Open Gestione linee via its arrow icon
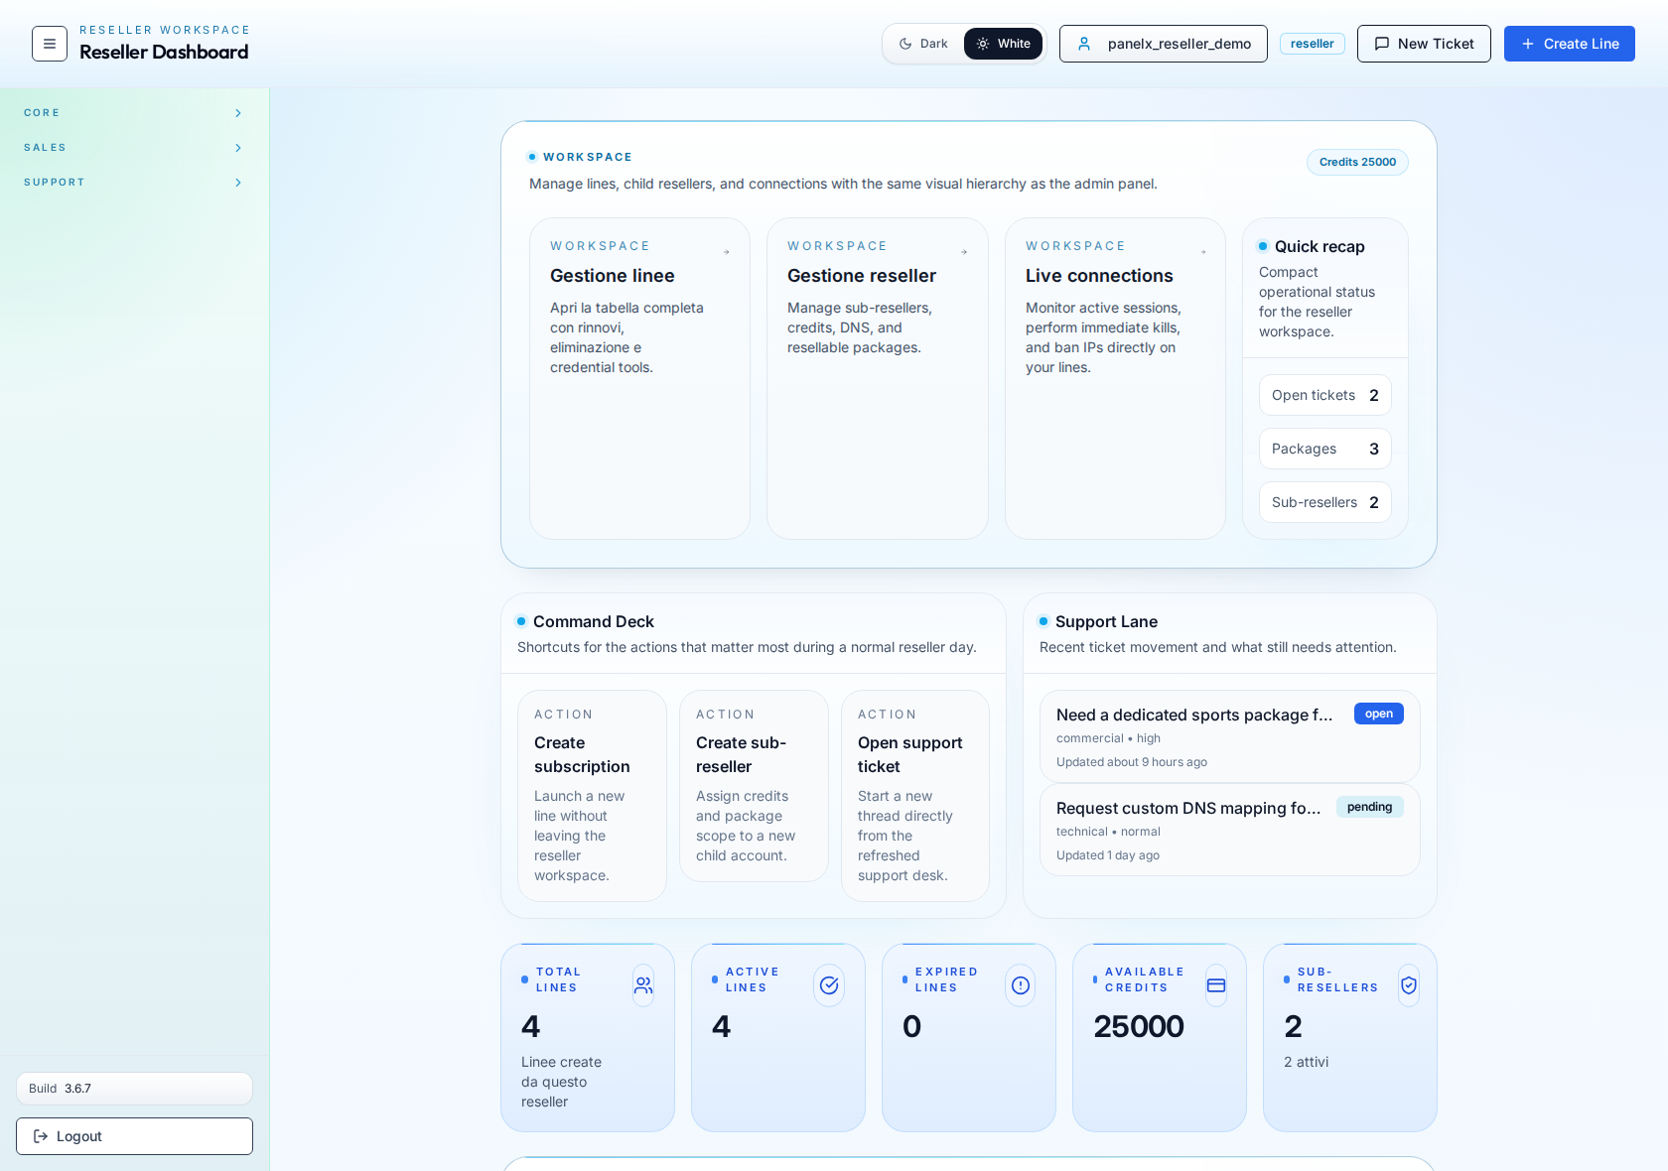 (x=728, y=252)
